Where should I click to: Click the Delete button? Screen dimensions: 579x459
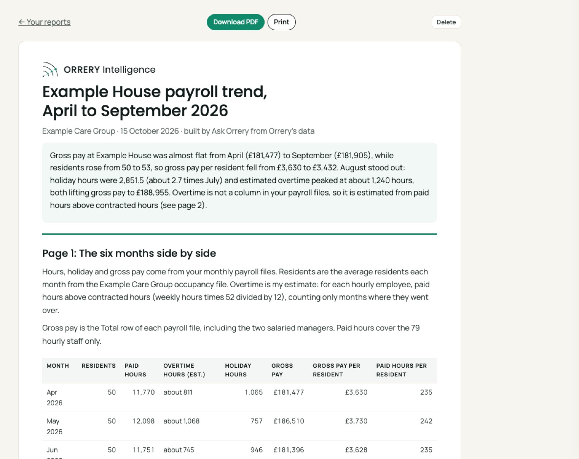tap(446, 22)
